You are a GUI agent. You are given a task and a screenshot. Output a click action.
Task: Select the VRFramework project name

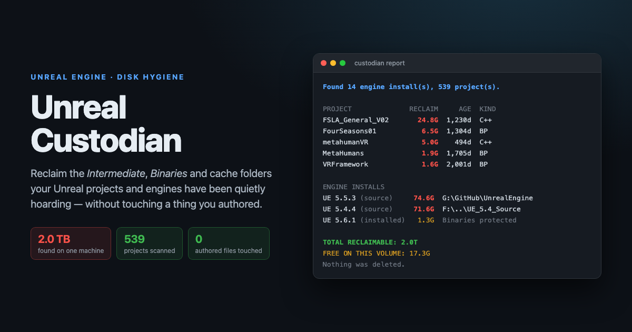point(345,164)
